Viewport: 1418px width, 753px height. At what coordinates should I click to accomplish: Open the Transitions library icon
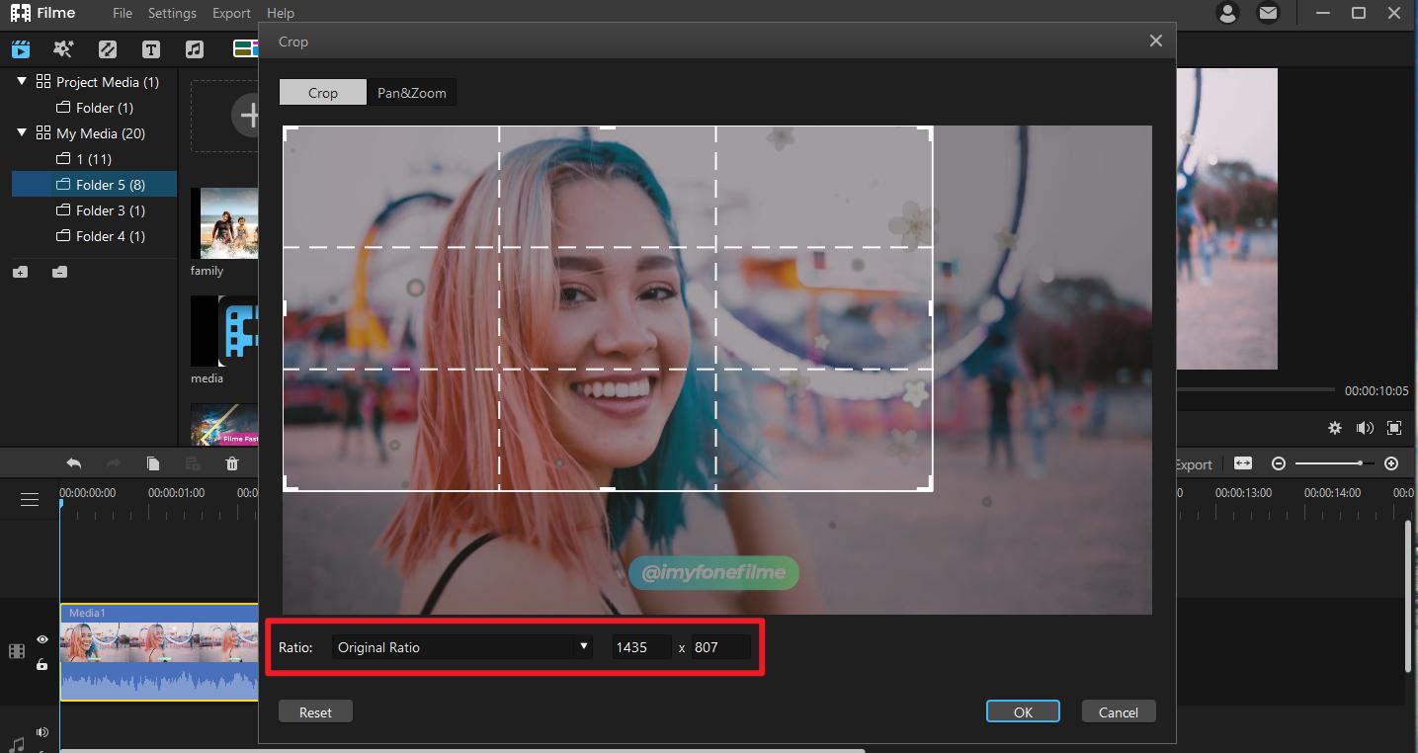click(x=108, y=49)
